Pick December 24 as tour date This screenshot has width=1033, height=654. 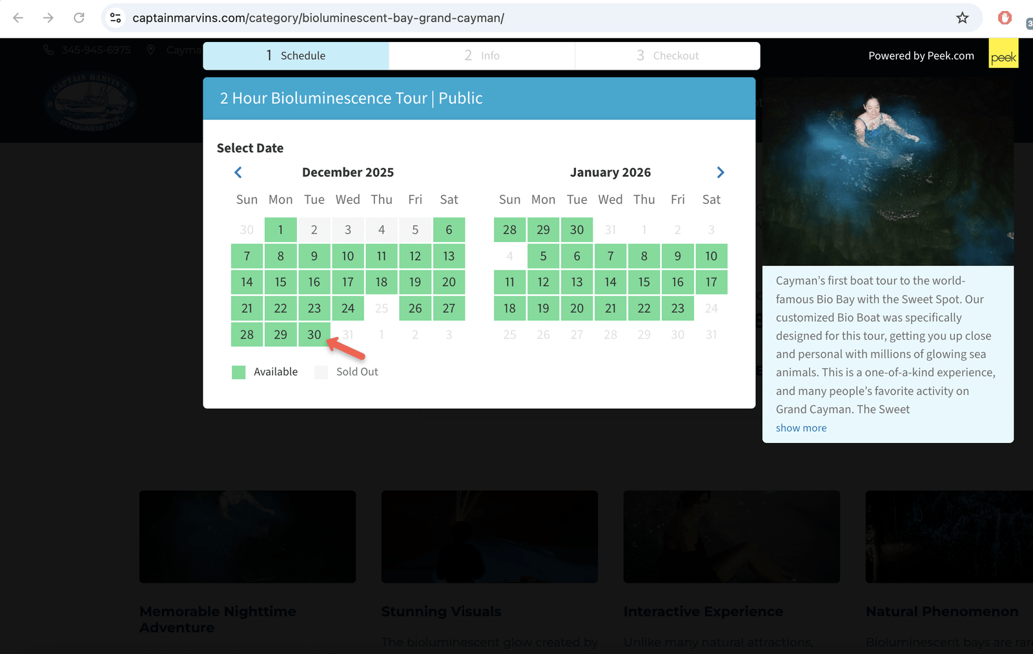(x=347, y=309)
